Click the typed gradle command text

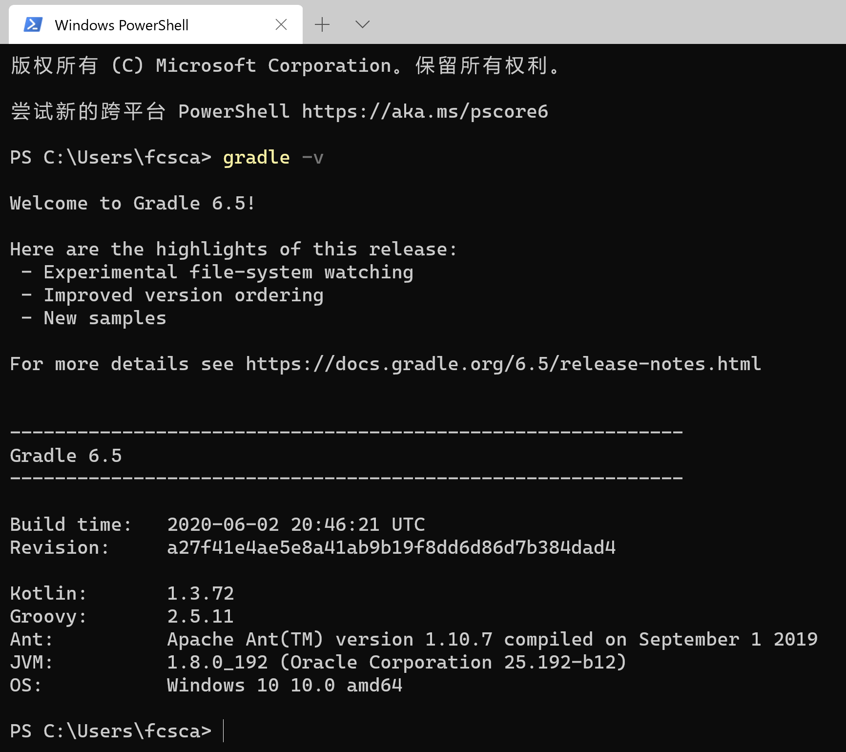[x=256, y=158]
